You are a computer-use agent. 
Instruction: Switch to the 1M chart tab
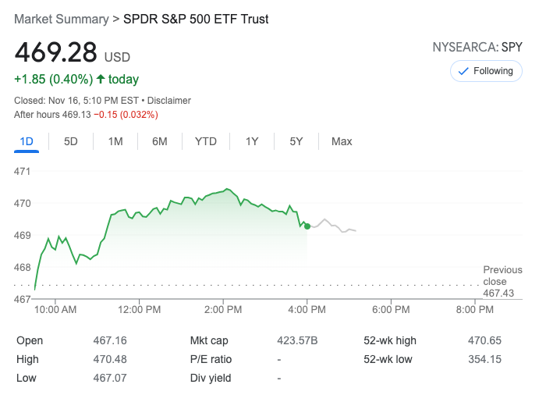(115, 141)
